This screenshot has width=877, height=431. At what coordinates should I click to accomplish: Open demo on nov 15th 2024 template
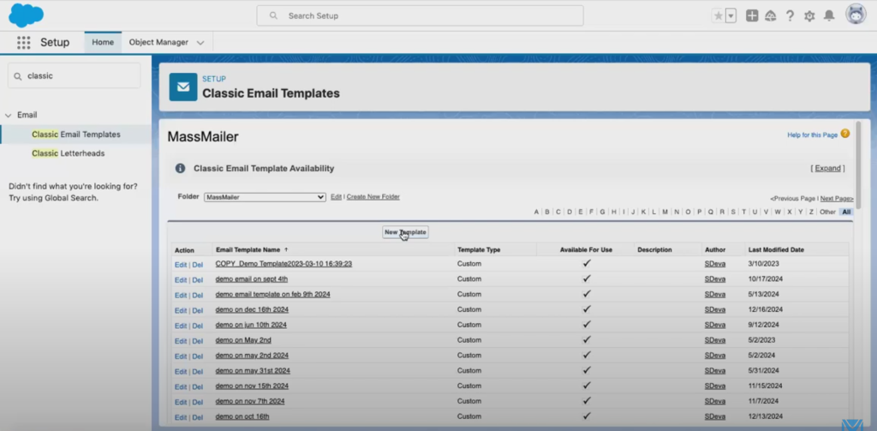253,386
